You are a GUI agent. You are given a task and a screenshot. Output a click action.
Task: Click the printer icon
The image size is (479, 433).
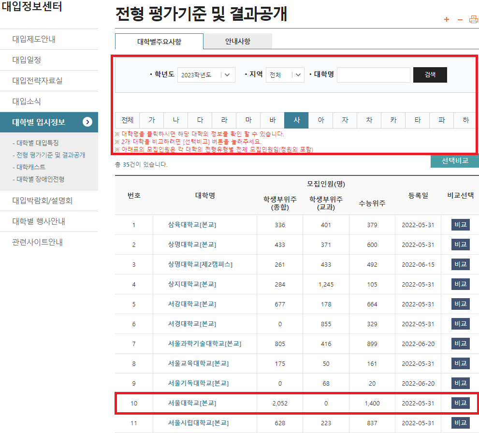click(474, 19)
